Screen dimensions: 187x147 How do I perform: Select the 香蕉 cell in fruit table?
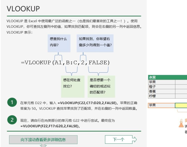[x=162, y=91]
